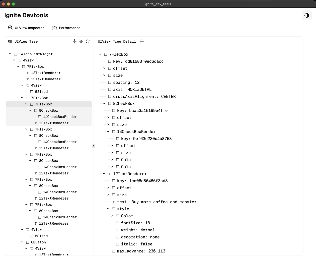Click the tree-structure icon beside UIView Tree

click(x=10, y=41)
